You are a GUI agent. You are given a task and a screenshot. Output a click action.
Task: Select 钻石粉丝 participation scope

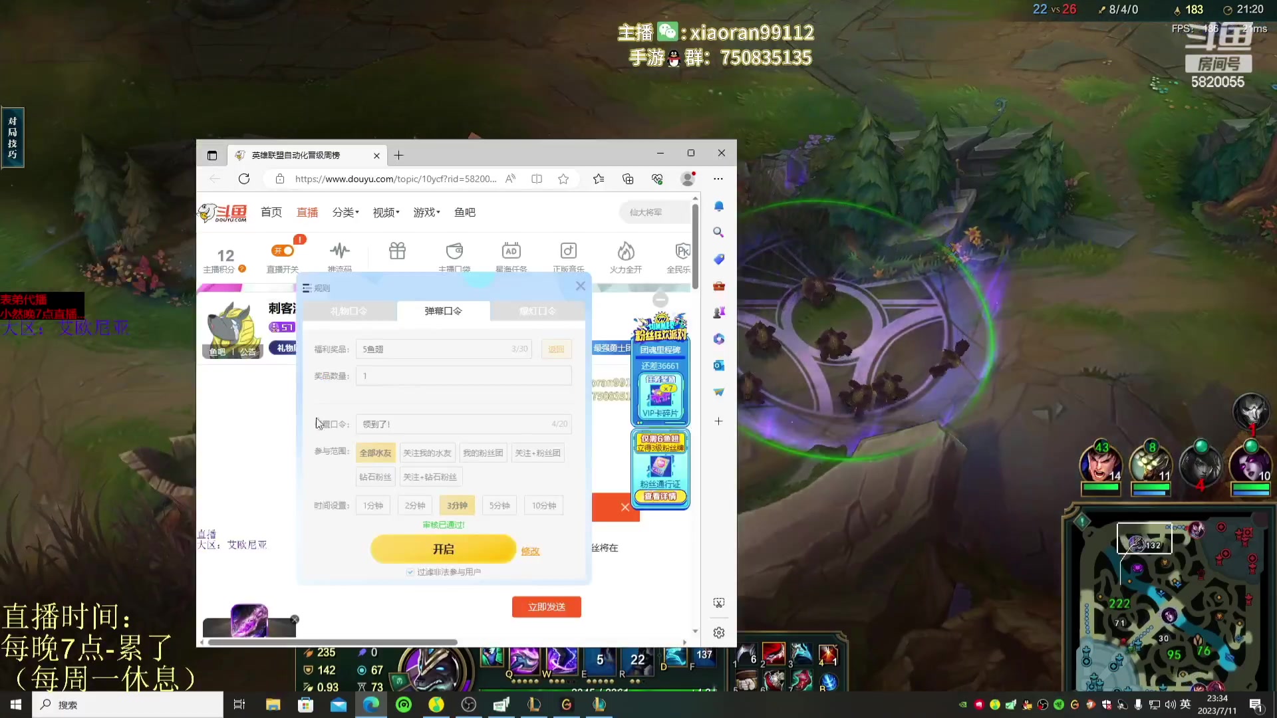(x=376, y=477)
